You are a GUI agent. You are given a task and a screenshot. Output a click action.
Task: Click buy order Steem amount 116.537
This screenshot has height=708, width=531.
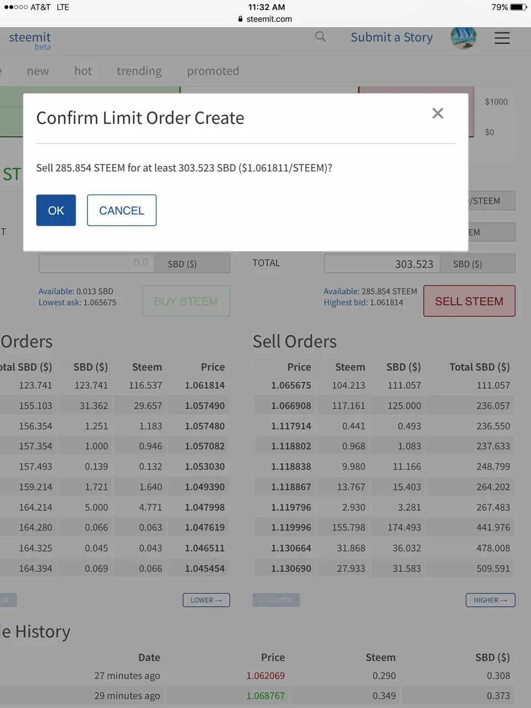point(145,385)
